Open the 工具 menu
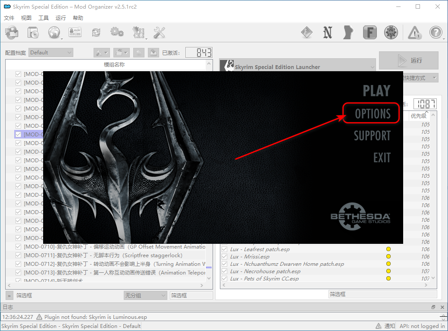Image resolution: width=448 pixels, height=331 pixels. coord(44,18)
